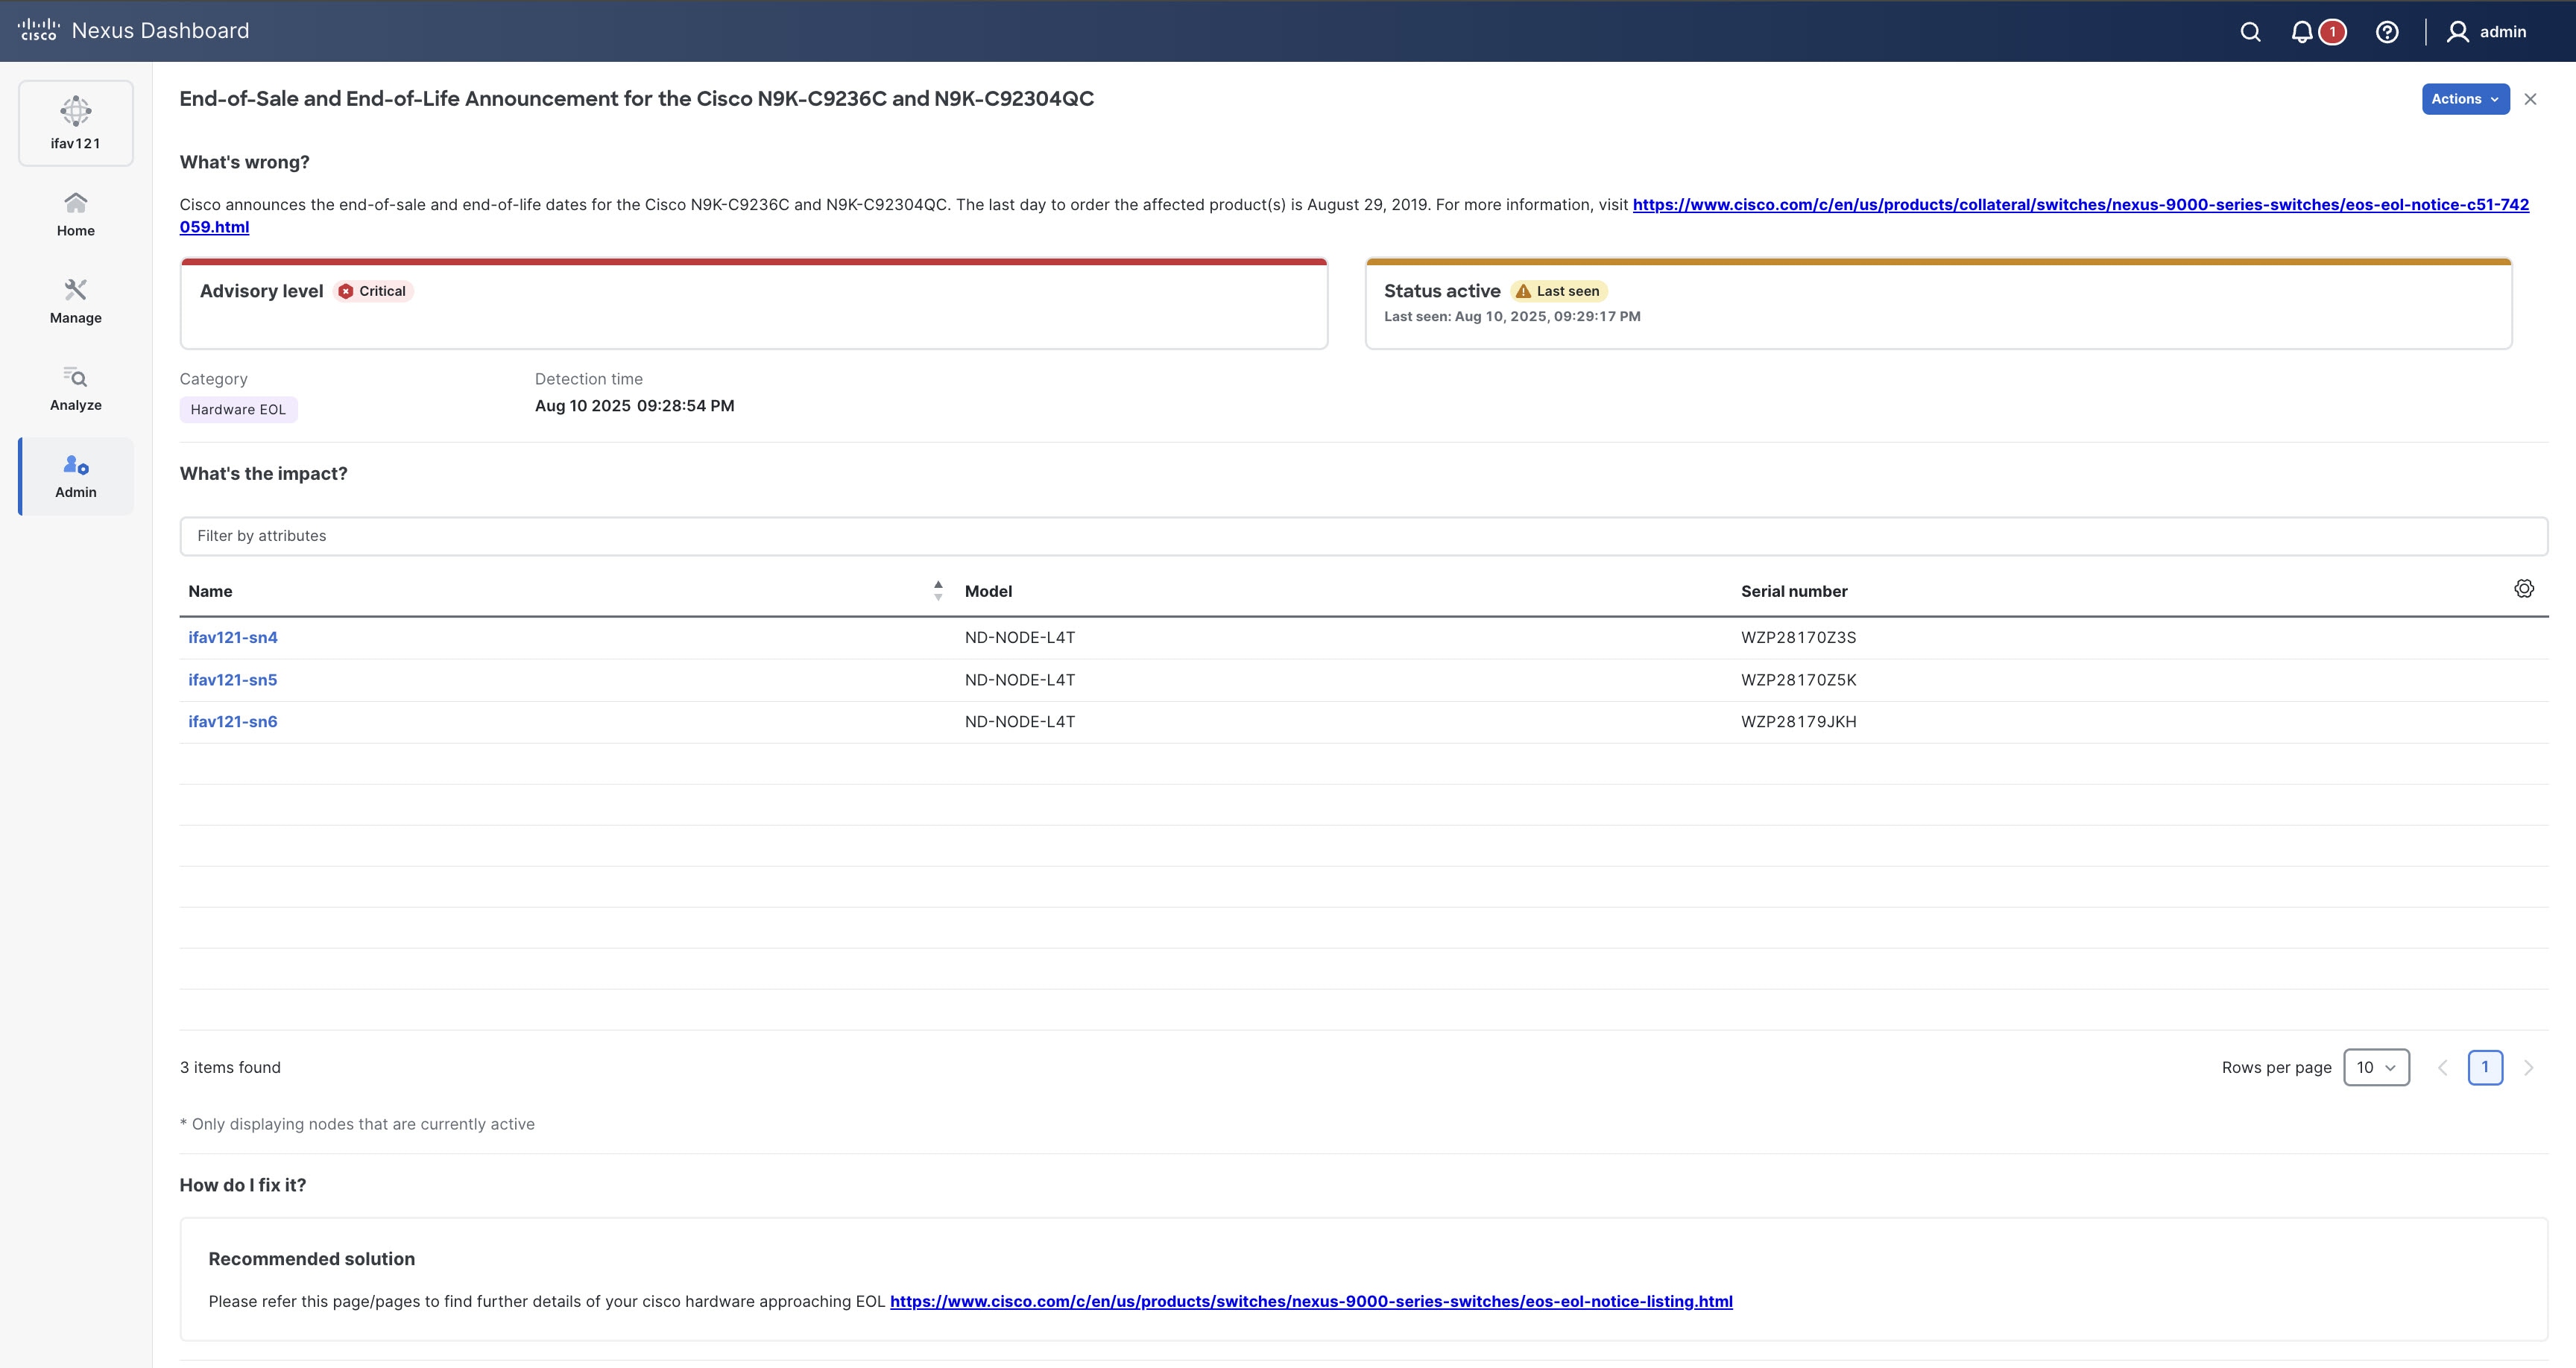
Task: Open the Analyze section in sidebar
Action: [76, 389]
